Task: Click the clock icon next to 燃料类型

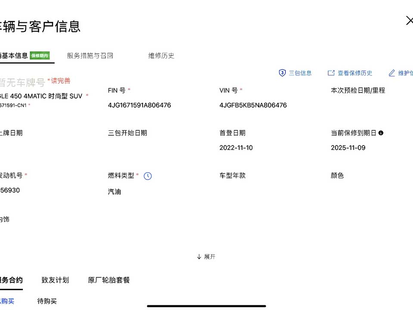Action: tap(148, 176)
